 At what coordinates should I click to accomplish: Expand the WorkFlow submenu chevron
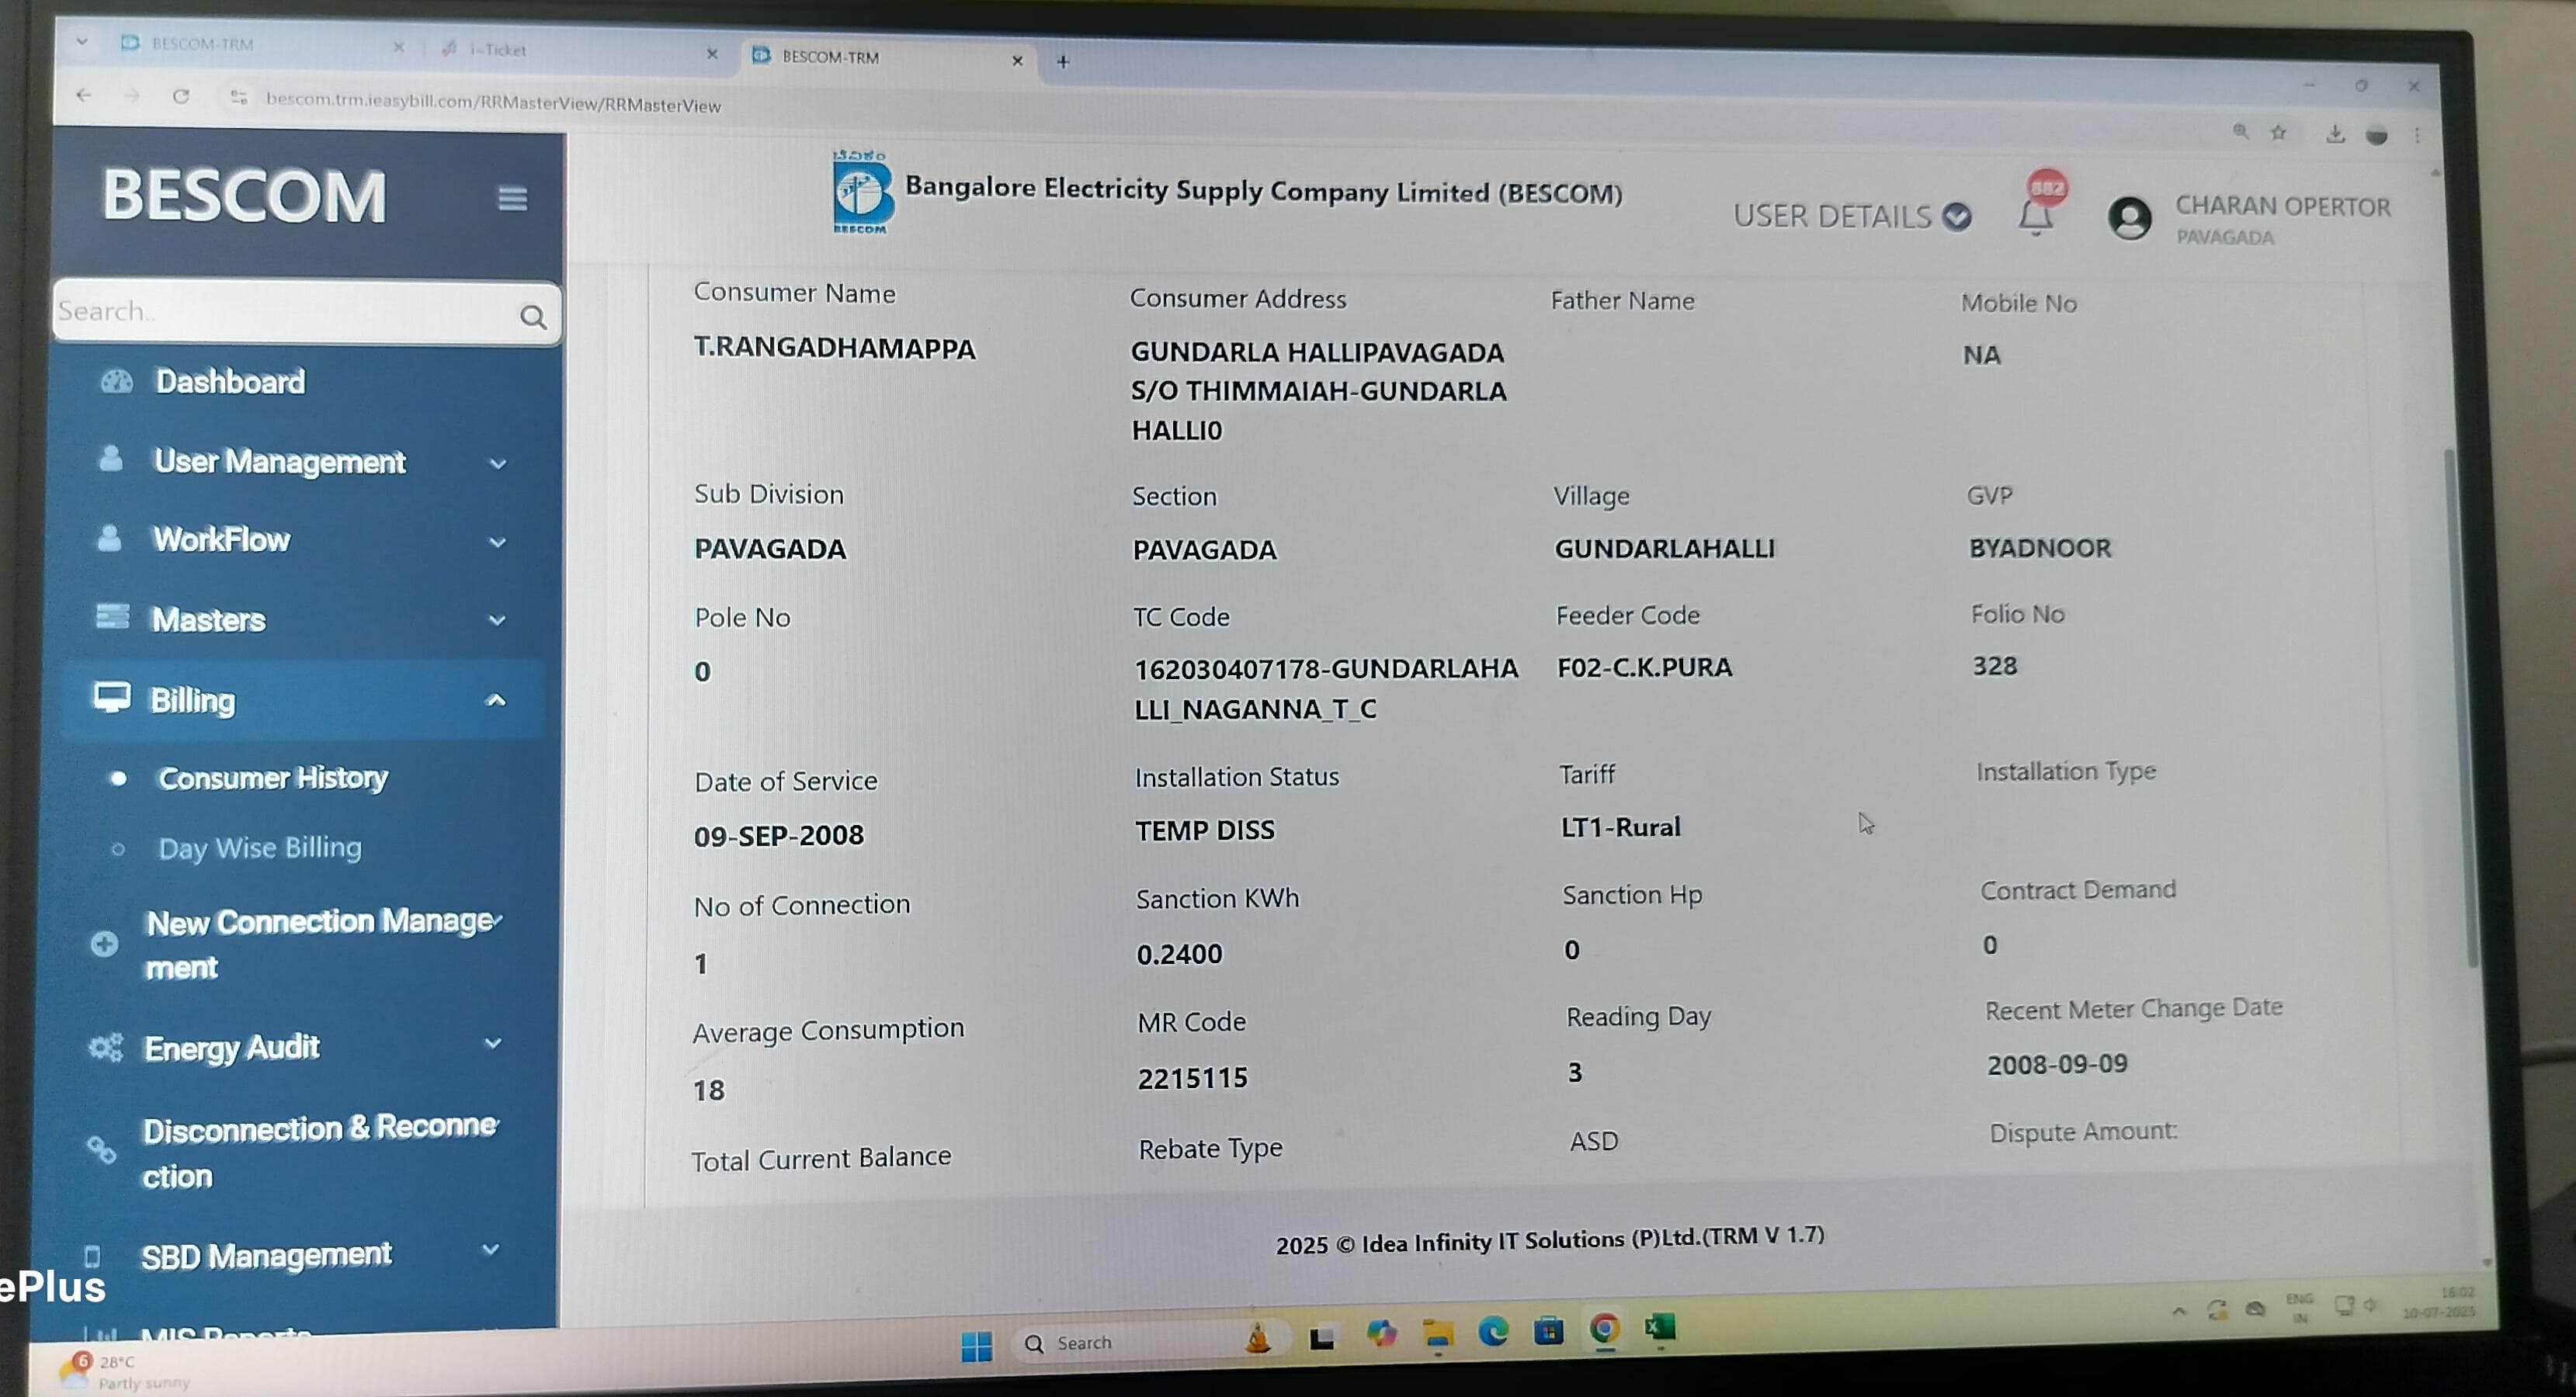coord(497,542)
